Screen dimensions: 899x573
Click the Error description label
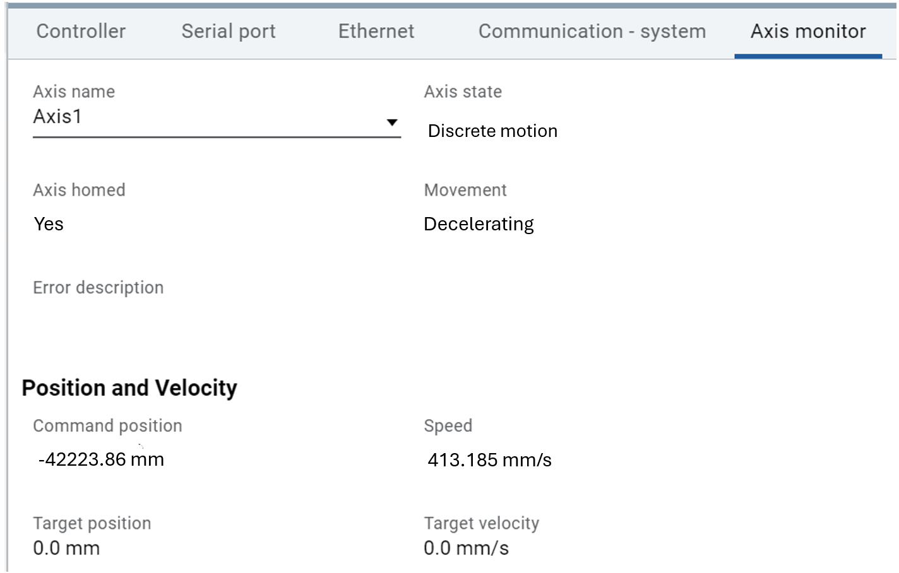(98, 288)
